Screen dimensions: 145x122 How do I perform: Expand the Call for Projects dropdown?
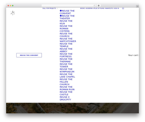point(50,8)
